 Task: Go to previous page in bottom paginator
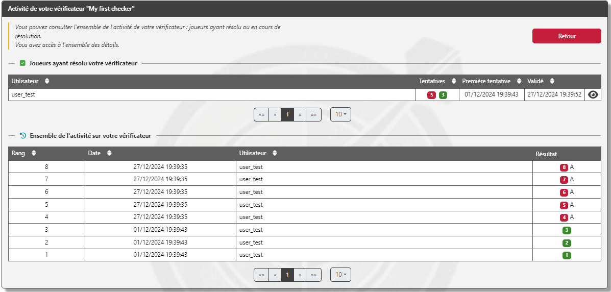(x=275, y=275)
